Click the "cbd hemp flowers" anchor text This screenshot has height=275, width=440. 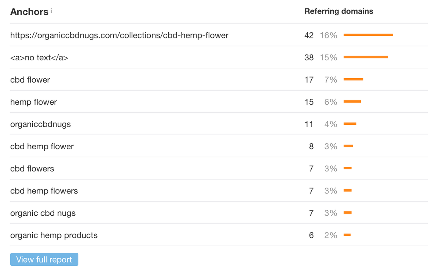point(44,191)
